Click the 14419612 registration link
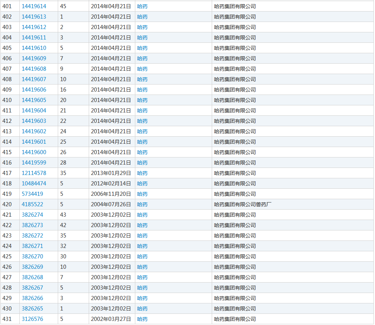Image resolution: width=375 pixels, height=325 pixels. tap(34, 27)
